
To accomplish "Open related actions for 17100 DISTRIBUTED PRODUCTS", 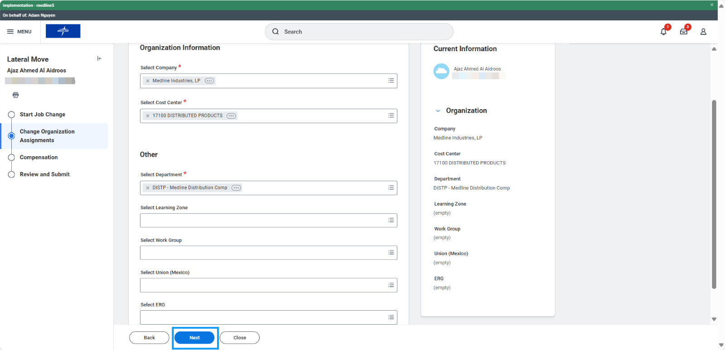I will [x=231, y=116].
